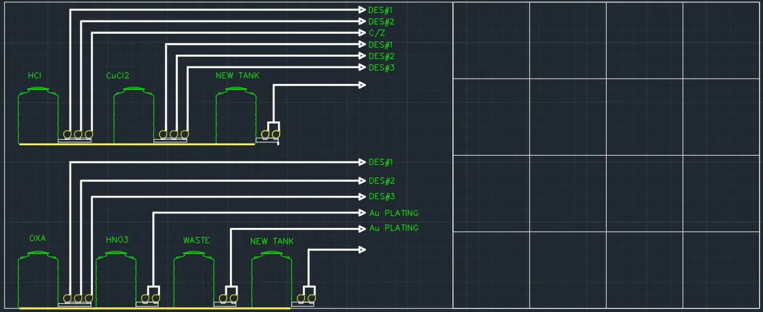The height and width of the screenshot is (312, 763).
Task: Select the yellow base line under the OXA tank
Action: click(x=155, y=308)
